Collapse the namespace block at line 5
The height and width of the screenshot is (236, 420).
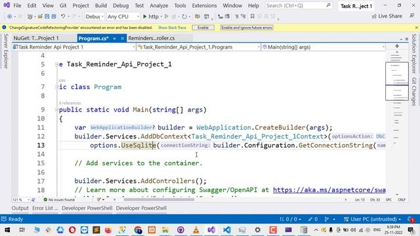(x=56, y=64)
